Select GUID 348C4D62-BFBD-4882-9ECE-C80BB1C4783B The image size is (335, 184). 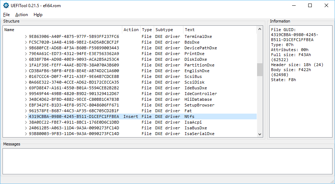74,99
